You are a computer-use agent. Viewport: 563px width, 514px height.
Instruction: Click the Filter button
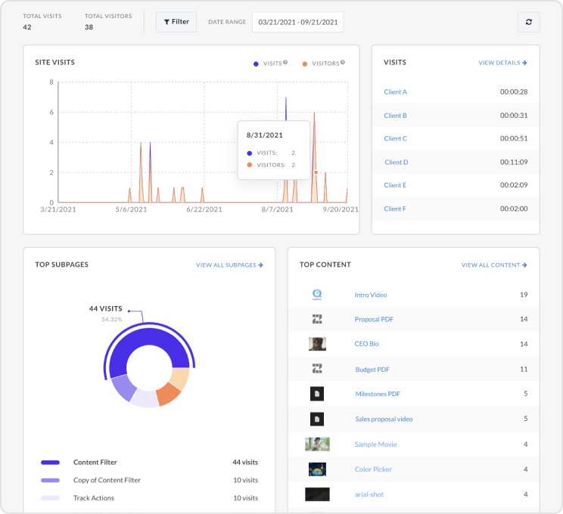coord(176,22)
